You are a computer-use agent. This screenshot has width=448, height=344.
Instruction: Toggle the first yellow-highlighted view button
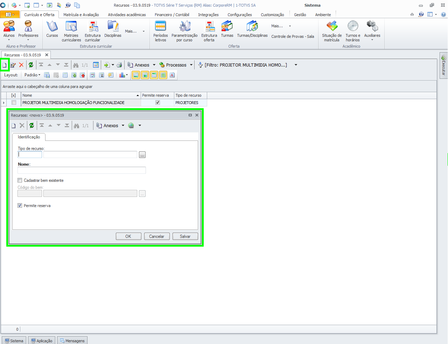coord(136,75)
